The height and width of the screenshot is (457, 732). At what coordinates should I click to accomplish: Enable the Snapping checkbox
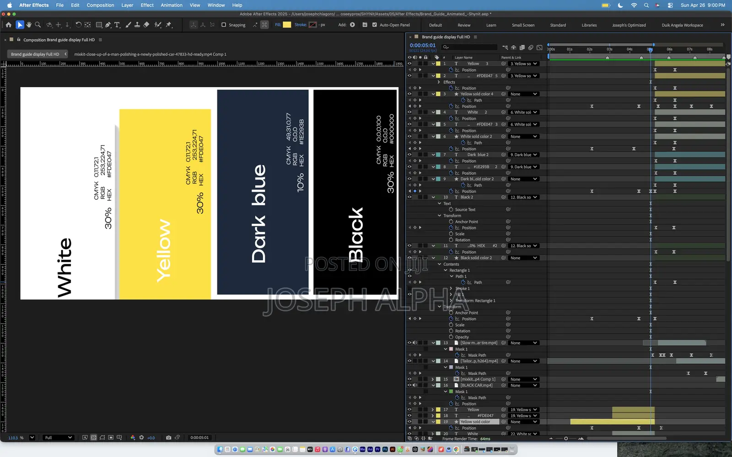[224, 25]
